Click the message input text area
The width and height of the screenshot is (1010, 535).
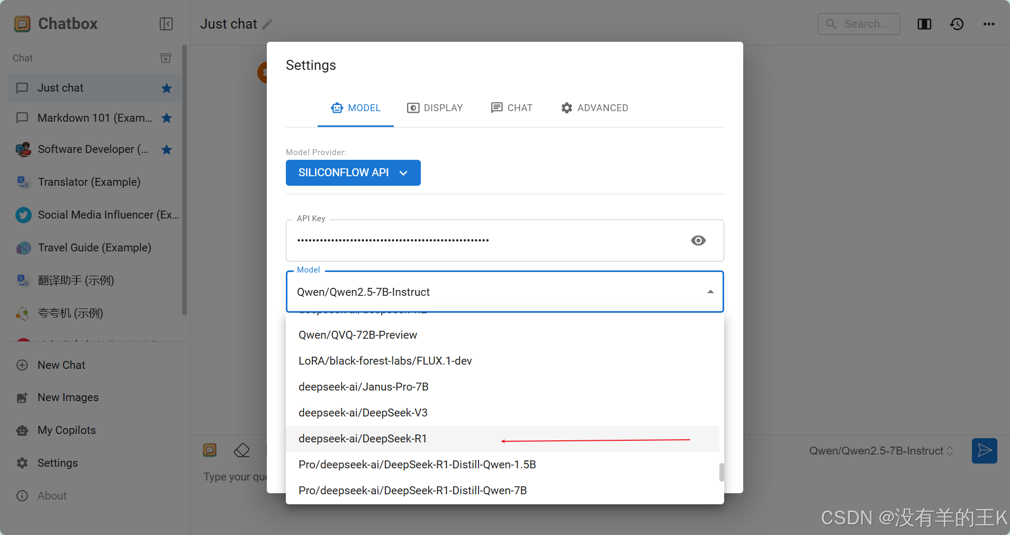tap(235, 477)
